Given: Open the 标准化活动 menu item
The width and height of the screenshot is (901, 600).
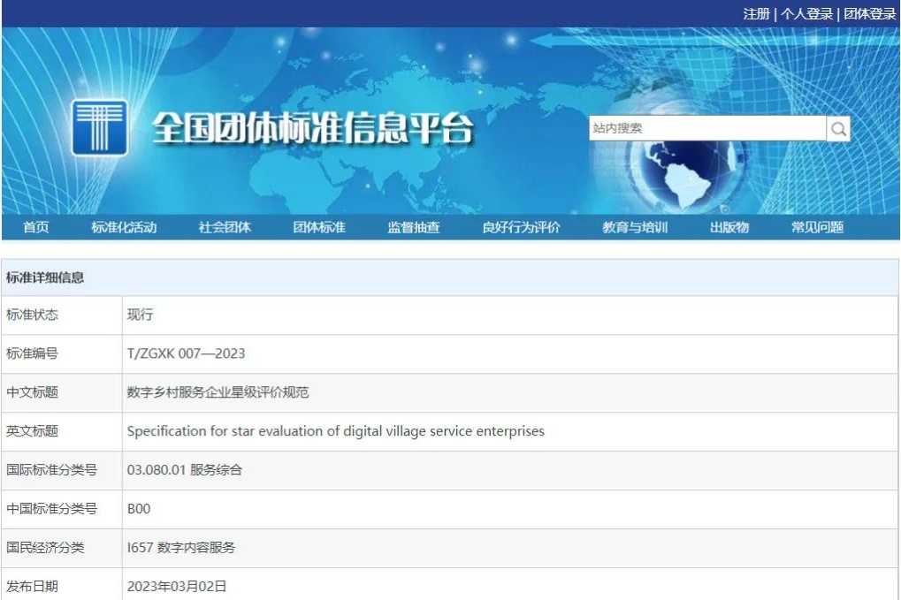Looking at the screenshot, I should coord(124,227).
